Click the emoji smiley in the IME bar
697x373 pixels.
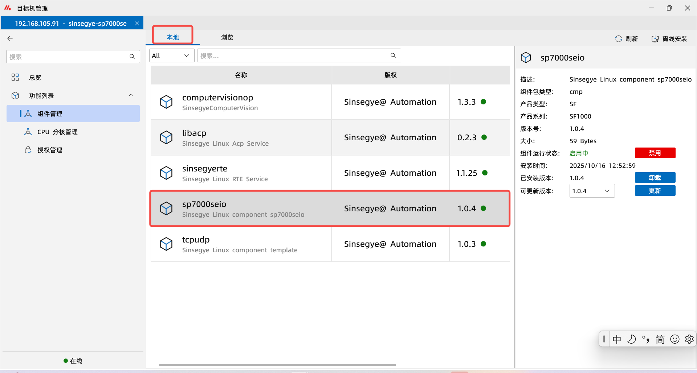[674, 339]
